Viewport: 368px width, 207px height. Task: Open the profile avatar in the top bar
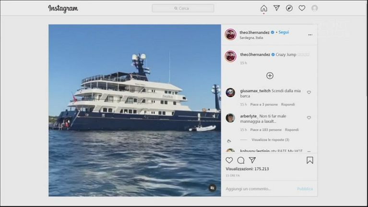tap(314, 8)
